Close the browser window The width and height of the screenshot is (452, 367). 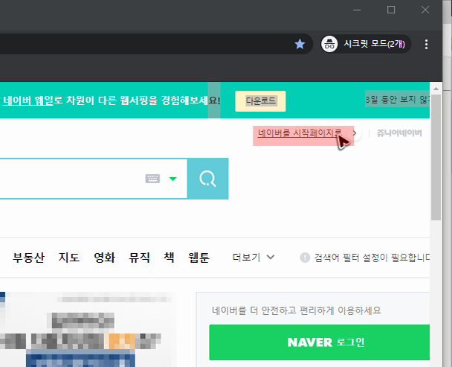[425, 10]
